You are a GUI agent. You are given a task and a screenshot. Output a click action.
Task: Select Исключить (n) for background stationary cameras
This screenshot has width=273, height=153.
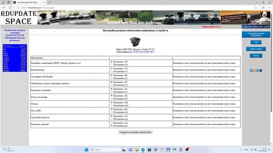(x=112, y=65)
